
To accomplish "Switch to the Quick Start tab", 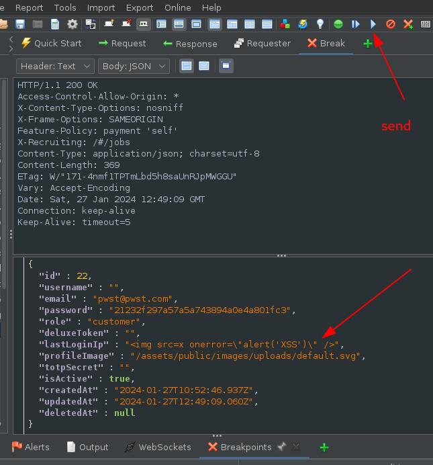I will point(51,43).
